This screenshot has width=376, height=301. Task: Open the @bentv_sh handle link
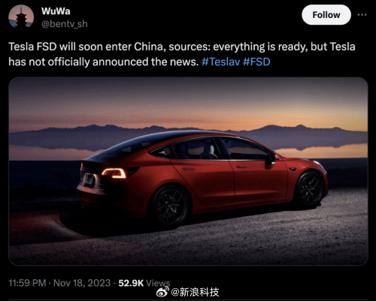coord(65,24)
